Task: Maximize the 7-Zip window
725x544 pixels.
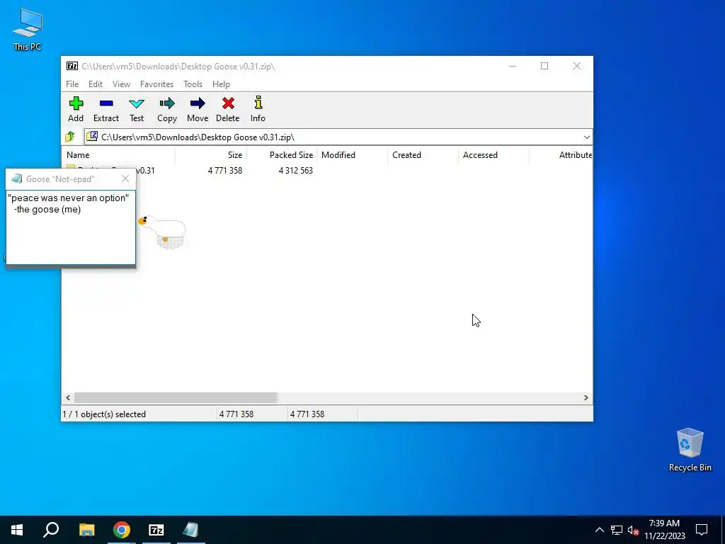Action: click(x=544, y=66)
